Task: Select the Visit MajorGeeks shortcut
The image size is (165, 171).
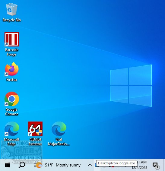Action: pyautogui.click(x=59, y=134)
